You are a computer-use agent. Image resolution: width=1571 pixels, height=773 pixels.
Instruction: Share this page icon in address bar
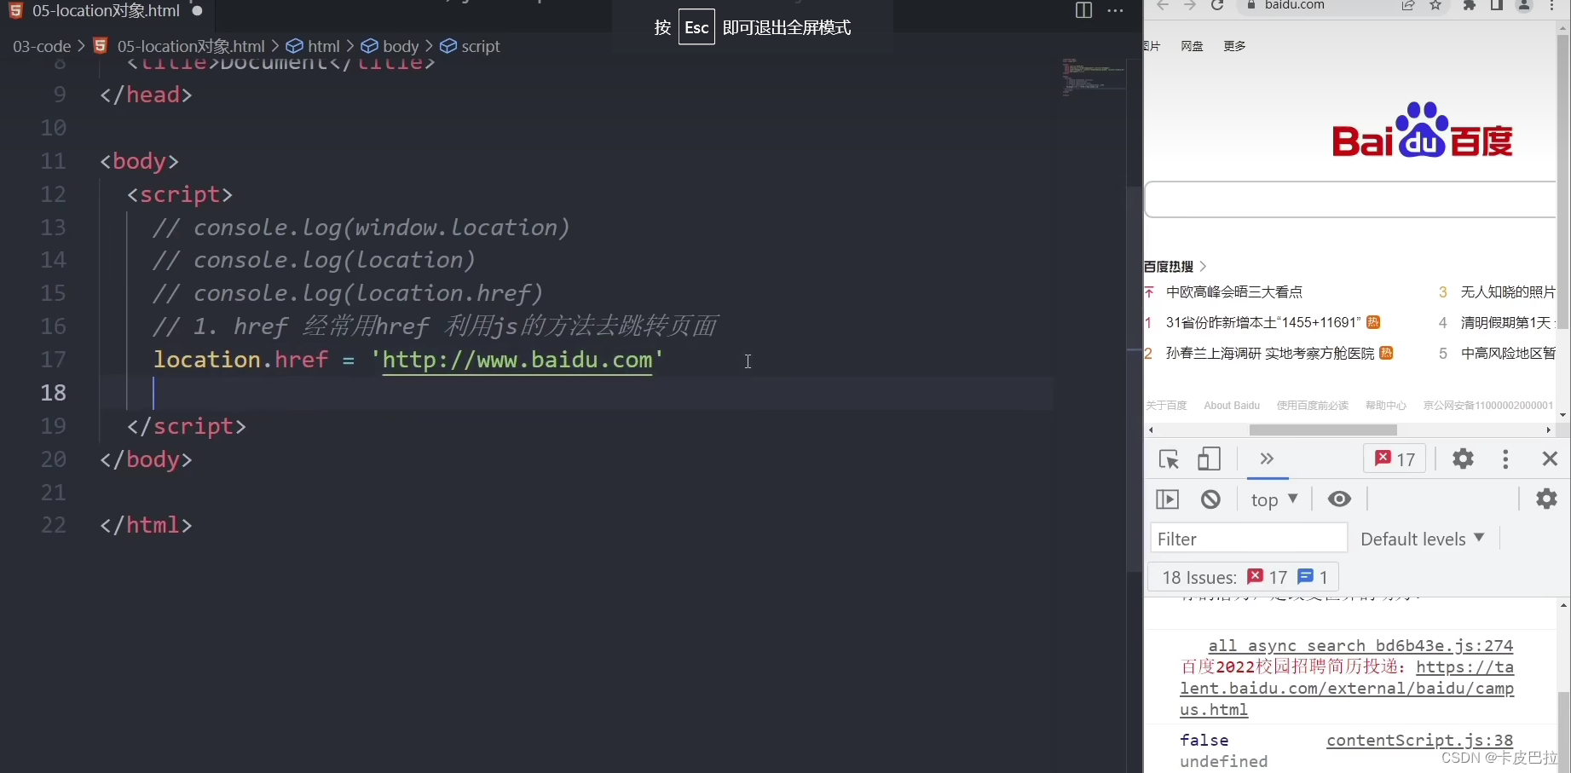[x=1408, y=5]
